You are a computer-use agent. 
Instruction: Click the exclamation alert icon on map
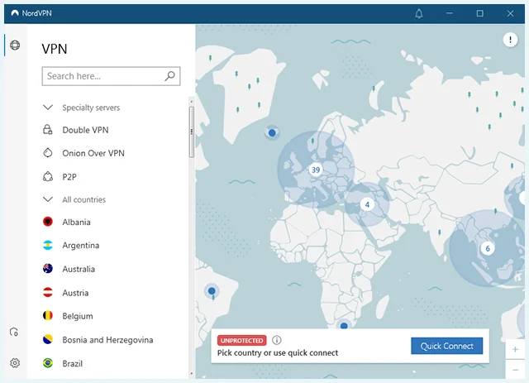pos(510,40)
